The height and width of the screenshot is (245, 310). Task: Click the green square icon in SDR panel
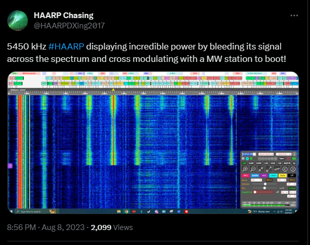click(x=251, y=158)
